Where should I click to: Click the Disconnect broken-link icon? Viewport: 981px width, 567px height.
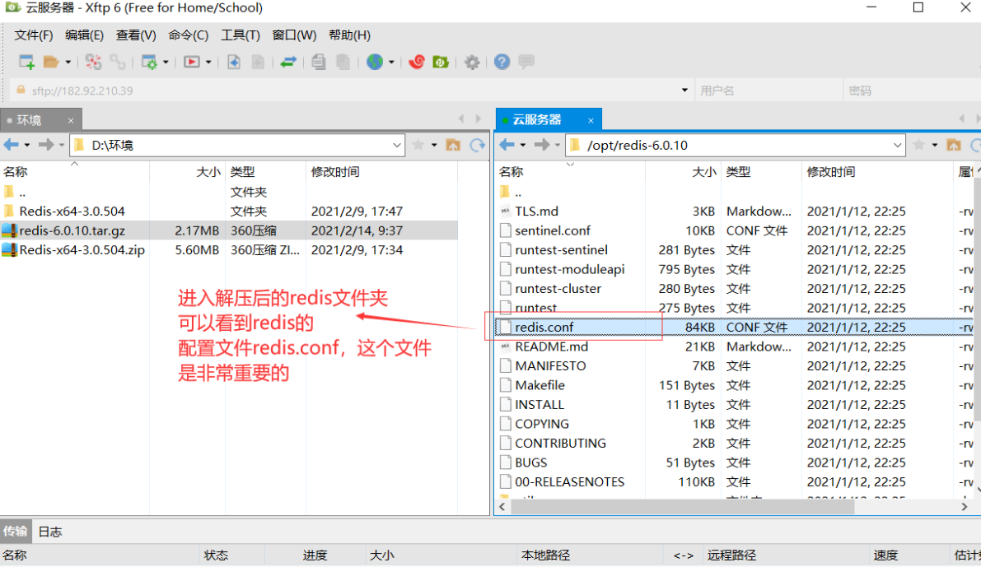(93, 62)
